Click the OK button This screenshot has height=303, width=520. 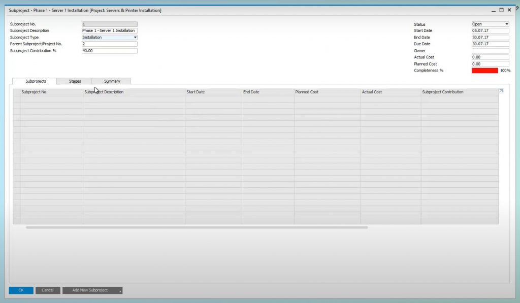click(21, 290)
